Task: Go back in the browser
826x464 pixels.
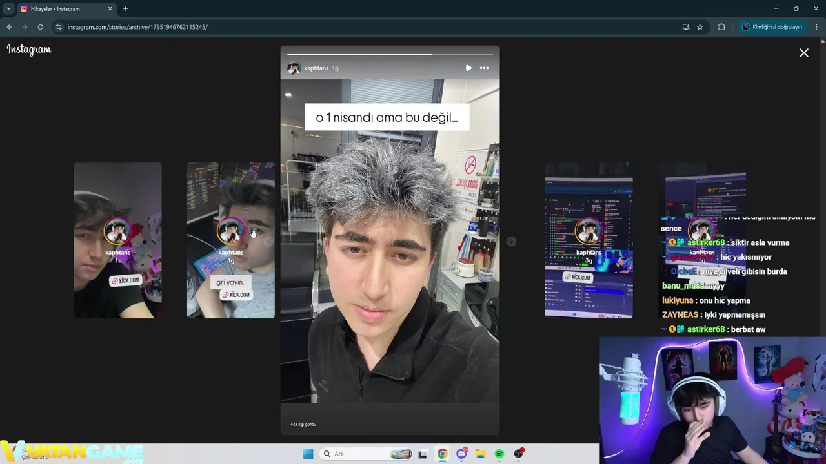Action: pyautogui.click(x=9, y=27)
